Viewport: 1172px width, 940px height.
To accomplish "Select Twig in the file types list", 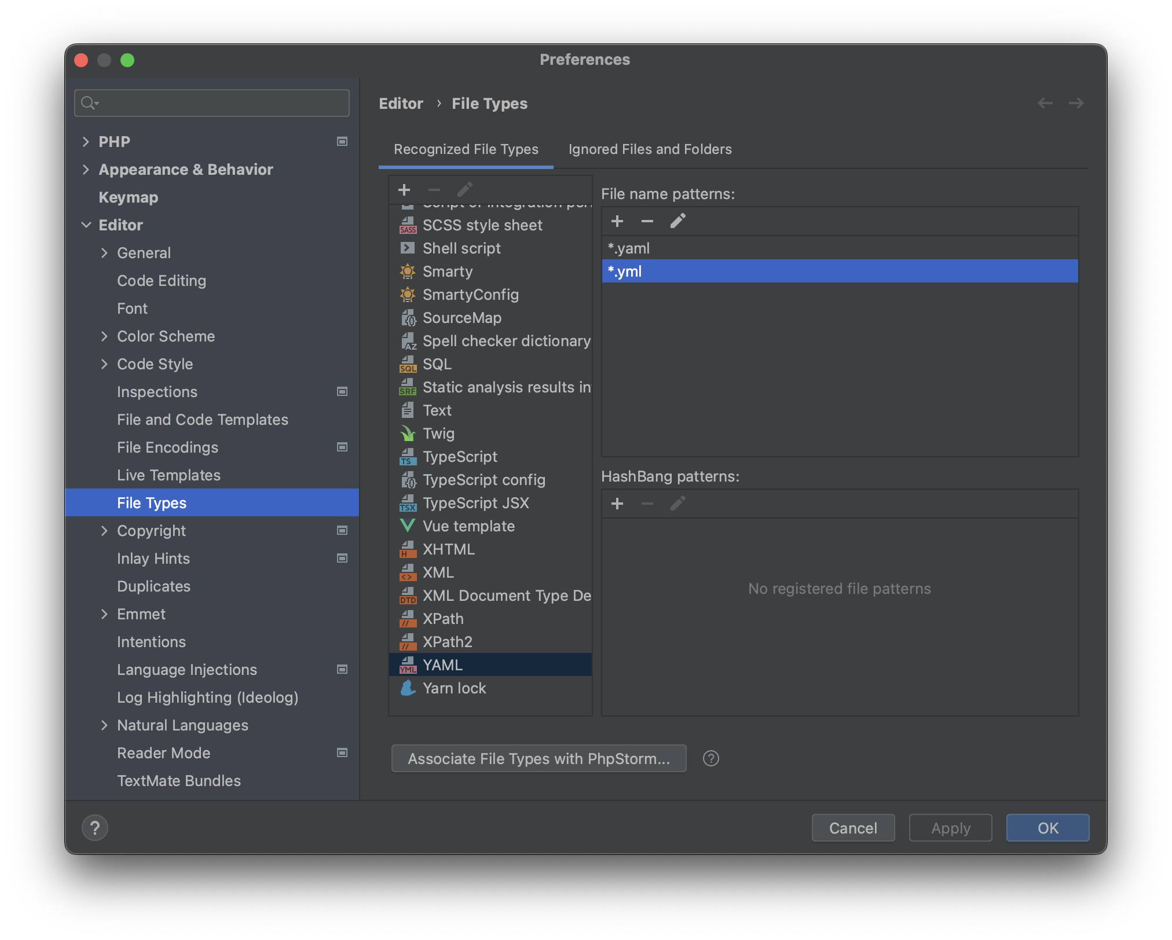I will pyautogui.click(x=438, y=434).
